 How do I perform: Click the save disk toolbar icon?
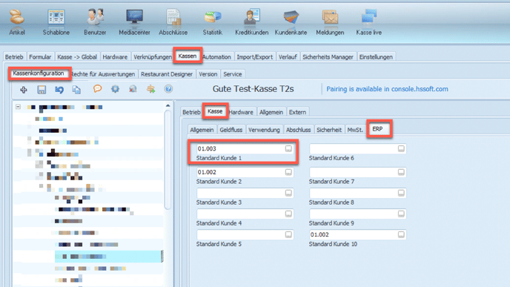[42, 90]
